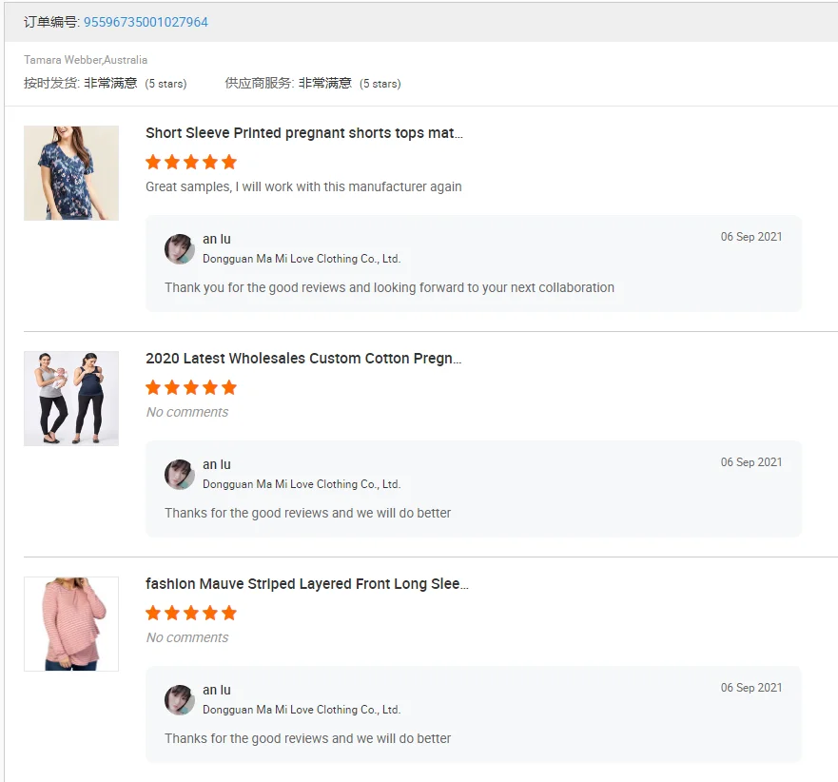Click reply text under 2020 Latest Wholesales product
Screen dimensions: 838x782
[x=308, y=513]
